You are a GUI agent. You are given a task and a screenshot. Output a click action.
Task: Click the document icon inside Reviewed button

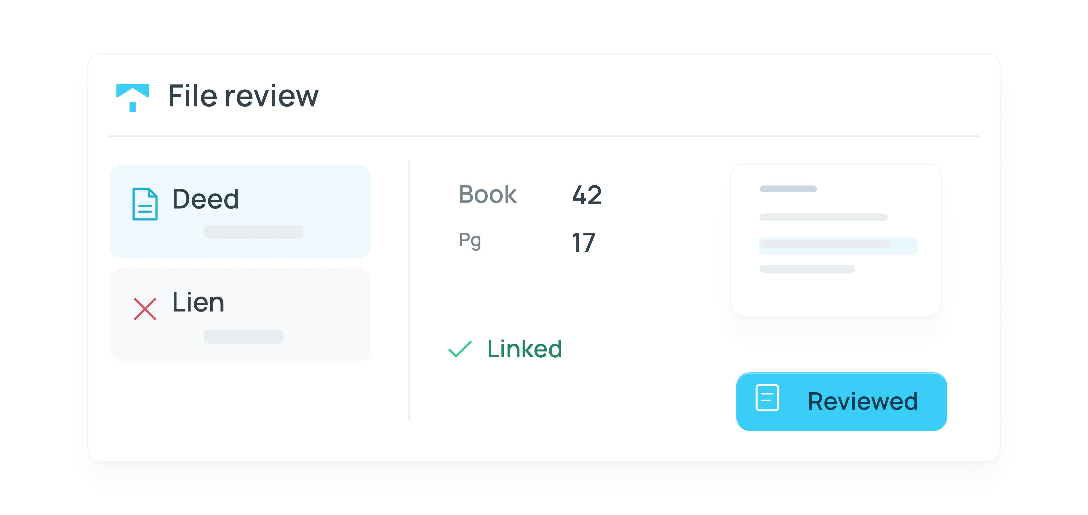(767, 397)
